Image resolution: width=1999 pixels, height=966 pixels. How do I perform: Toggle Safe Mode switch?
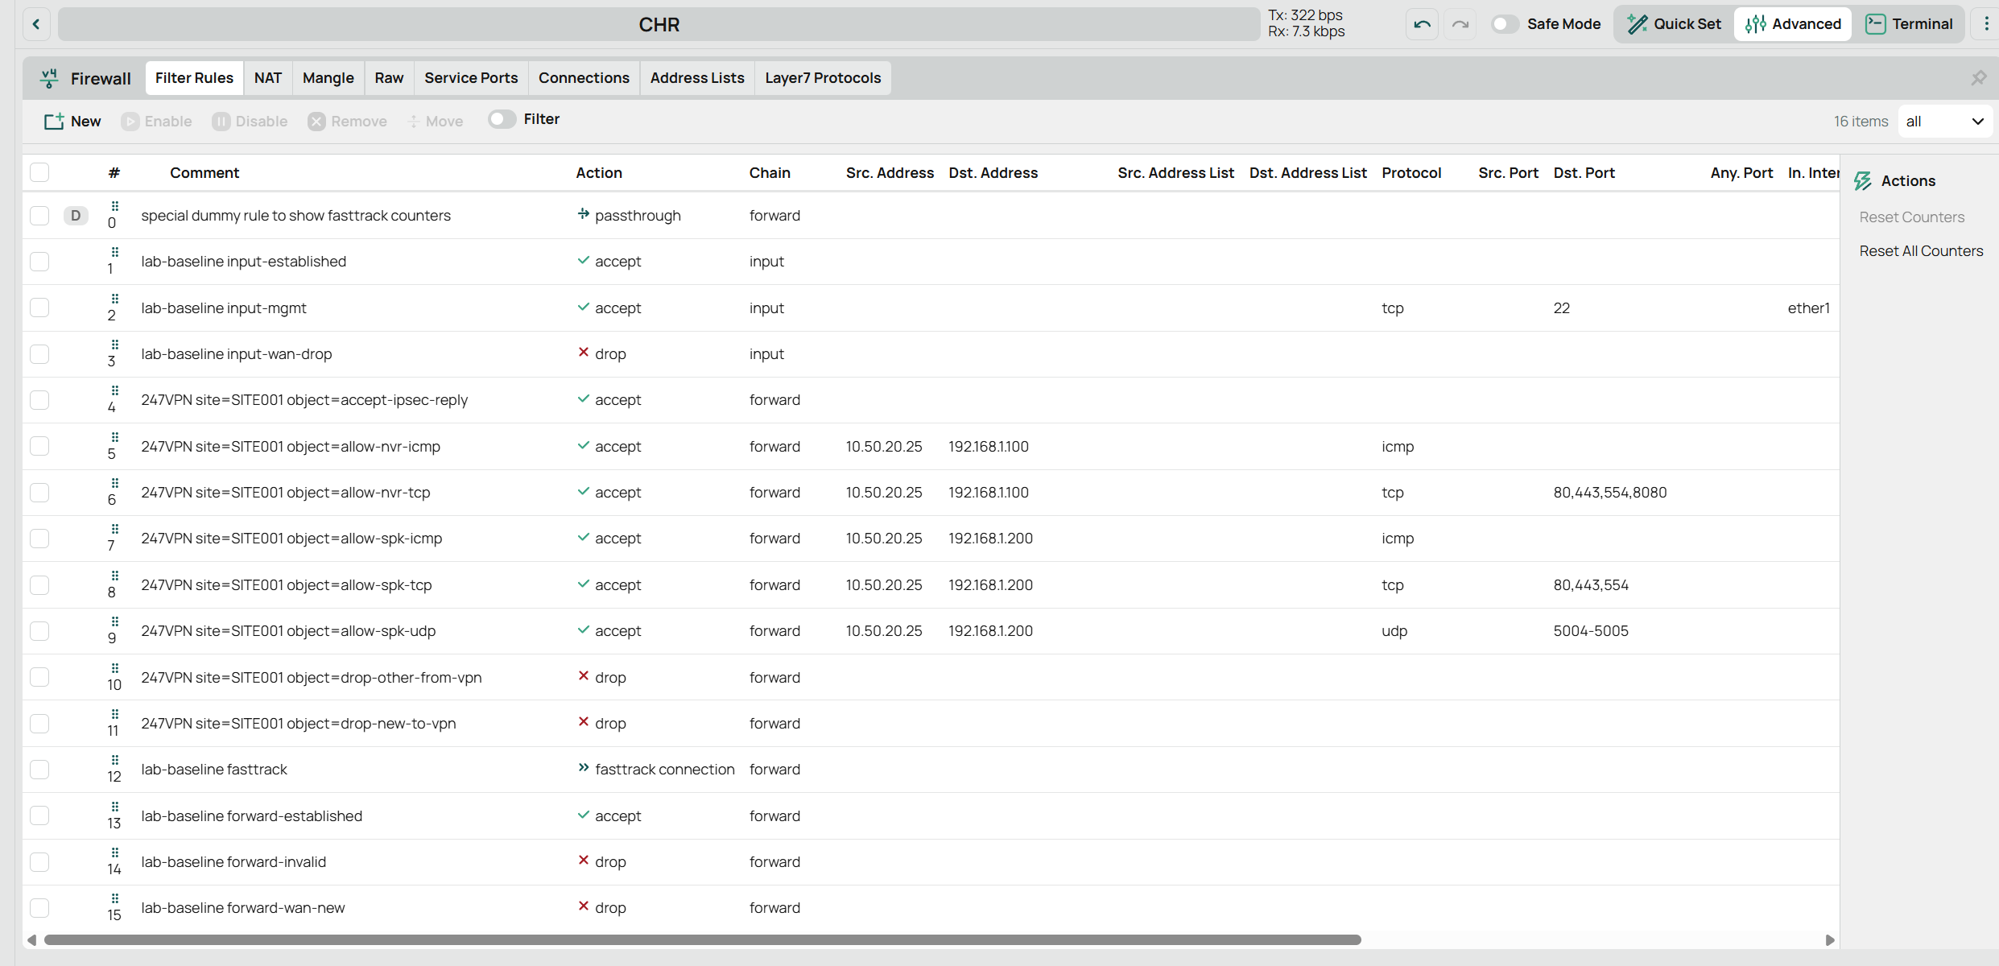[x=1504, y=24]
